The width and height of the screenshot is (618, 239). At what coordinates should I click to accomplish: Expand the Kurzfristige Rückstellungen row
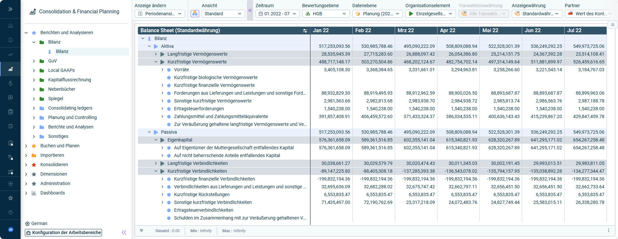coord(162,194)
